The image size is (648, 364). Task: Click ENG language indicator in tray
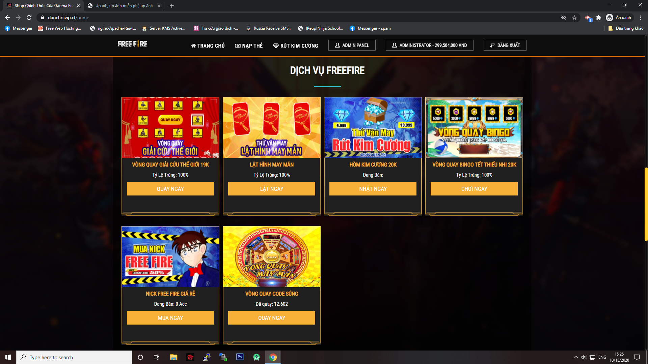602,357
